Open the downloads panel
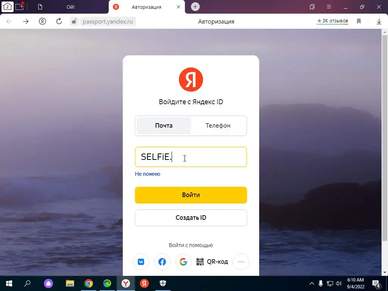This screenshot has width=388, height=291. (379, 22)
